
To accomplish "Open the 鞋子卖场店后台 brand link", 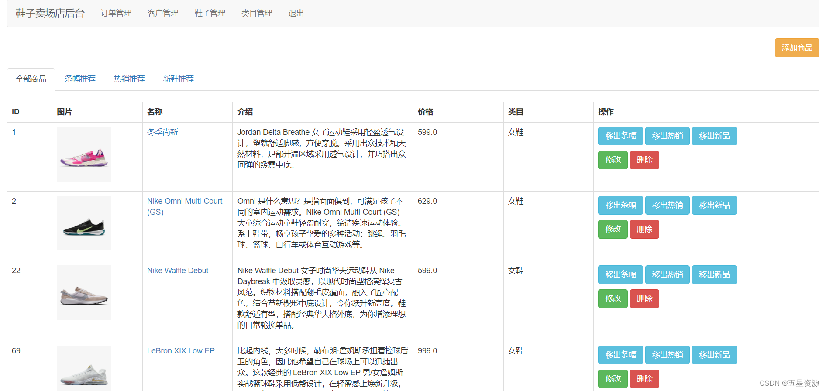I will click(50, 13).
